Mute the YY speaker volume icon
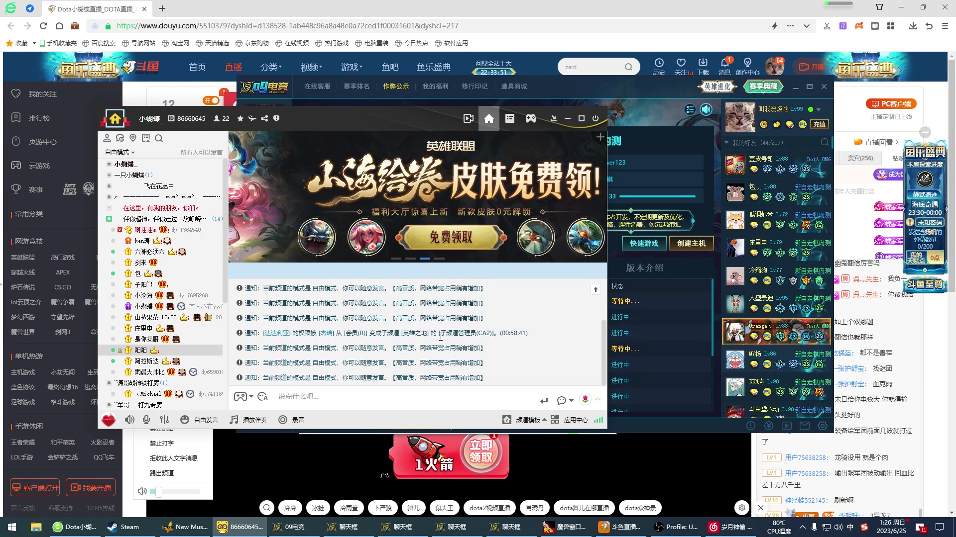This screenshot has height=537, width=956. pyautogui.click(x=129, y=420)
